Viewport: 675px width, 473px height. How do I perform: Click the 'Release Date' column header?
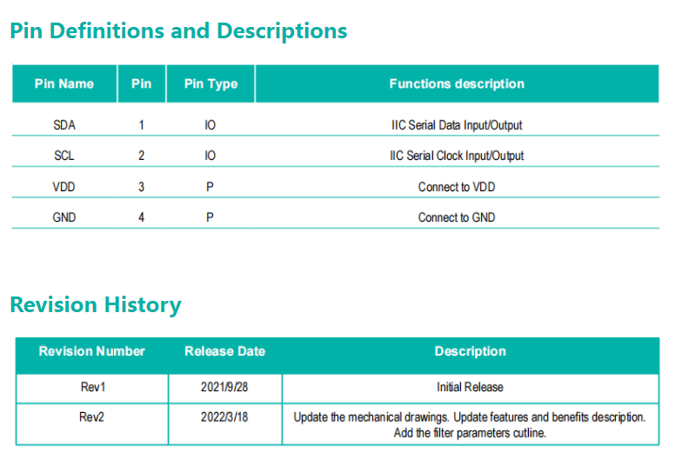[224, 351]
